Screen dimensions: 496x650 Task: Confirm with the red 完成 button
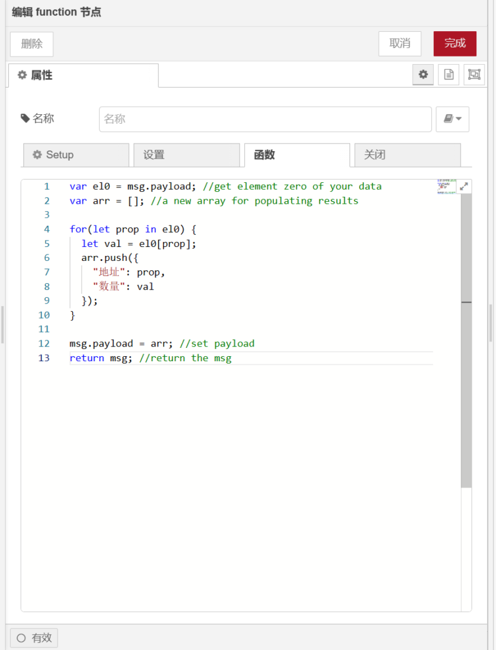(x=455, y=44)
